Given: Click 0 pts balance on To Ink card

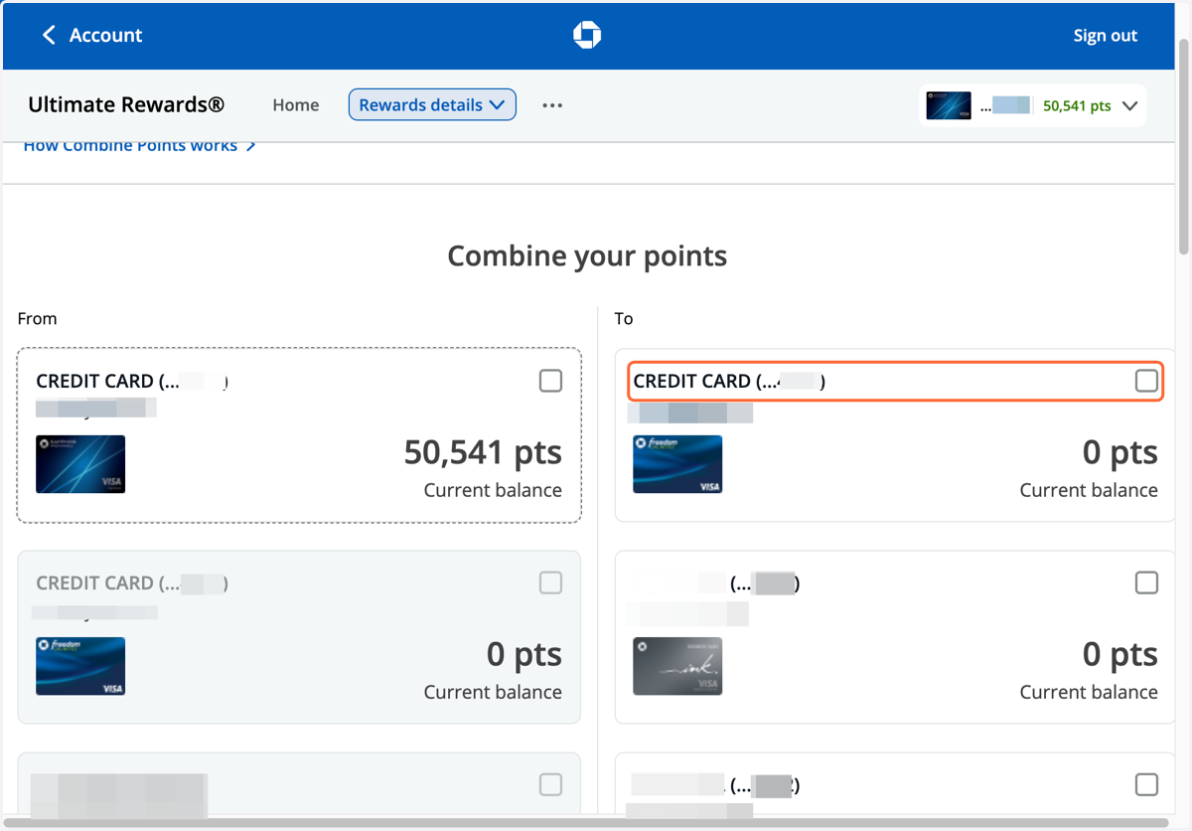Looking at the screenshot, I should point(1120,655).
